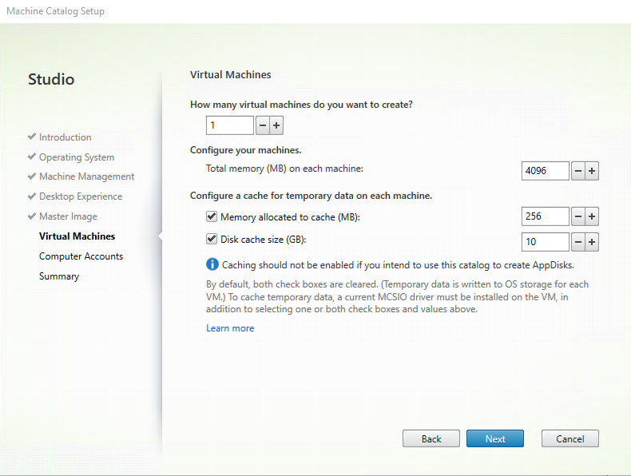Jump to the Computer Accounts step
The image size is (631, 476).
tap(81, 256)
